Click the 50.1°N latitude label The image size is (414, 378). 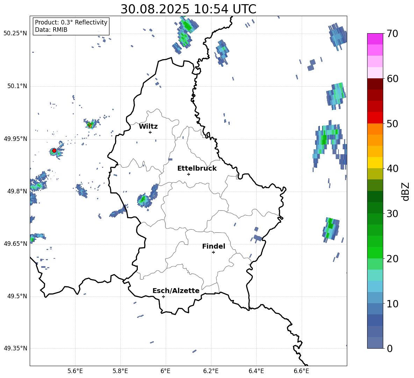[x=17, y=86]
